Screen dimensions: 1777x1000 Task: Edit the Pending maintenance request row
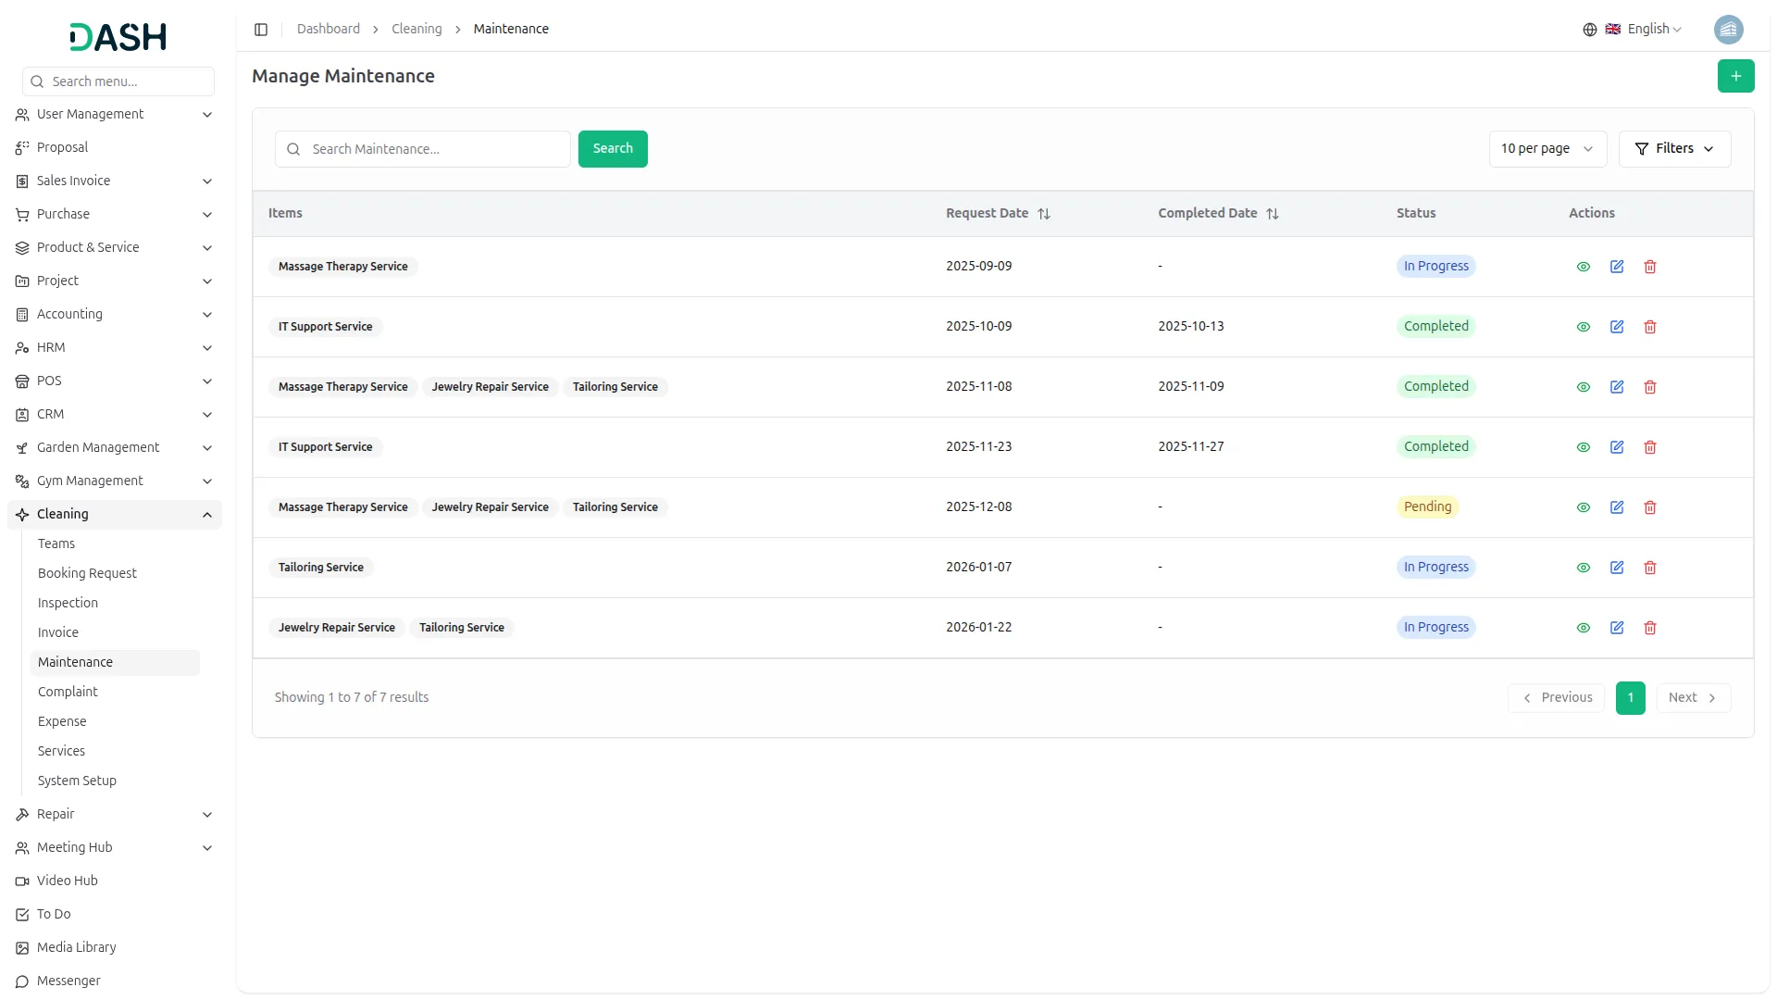pyautogui.click(x=1616, y=507)
